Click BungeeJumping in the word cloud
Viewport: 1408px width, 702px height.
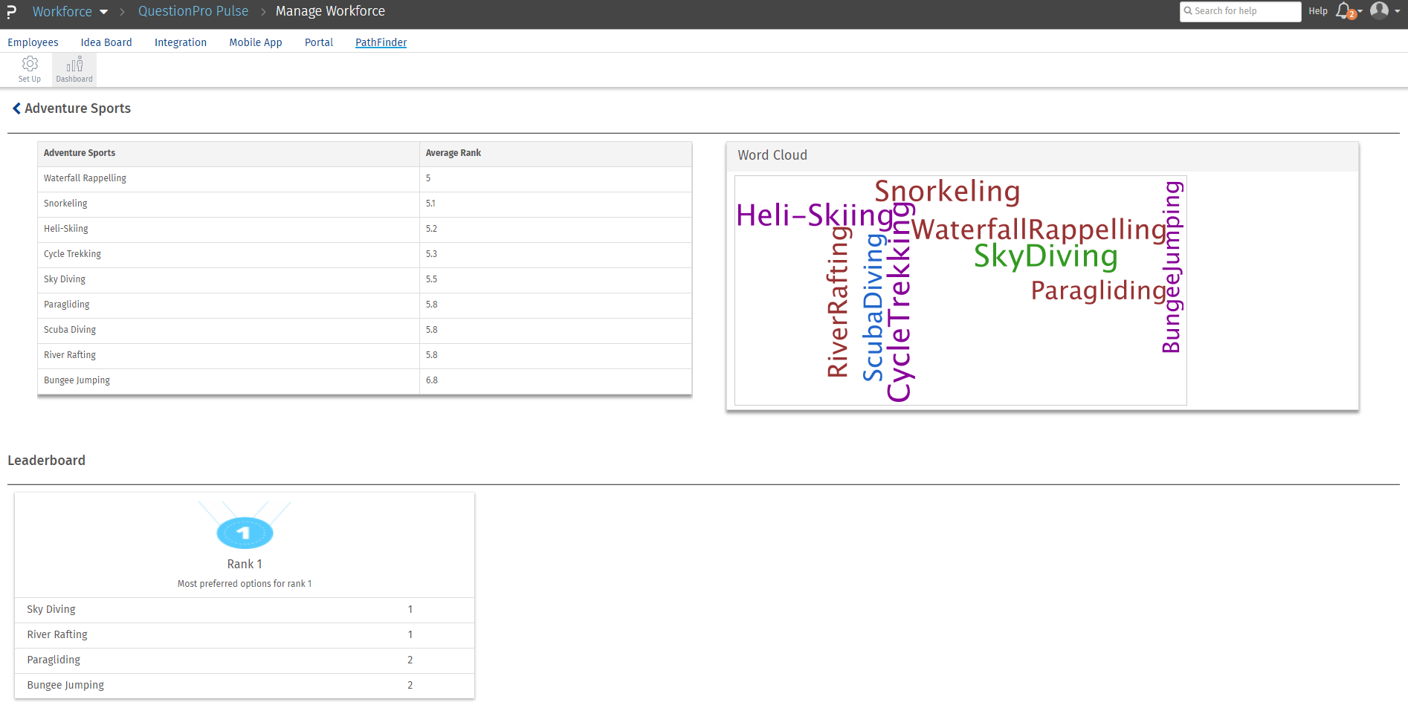point(1172,267)
